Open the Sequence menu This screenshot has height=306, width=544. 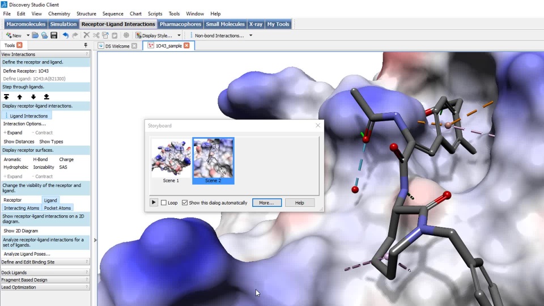pyautogui.click(x=113, y=14)
